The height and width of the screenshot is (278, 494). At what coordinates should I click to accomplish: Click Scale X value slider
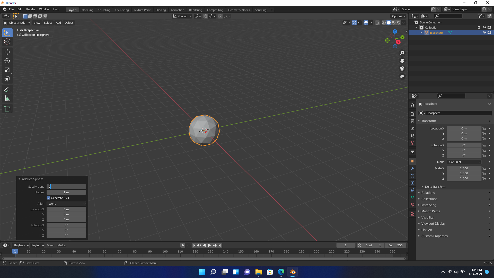pyautogui.click(x=464, y=168)
